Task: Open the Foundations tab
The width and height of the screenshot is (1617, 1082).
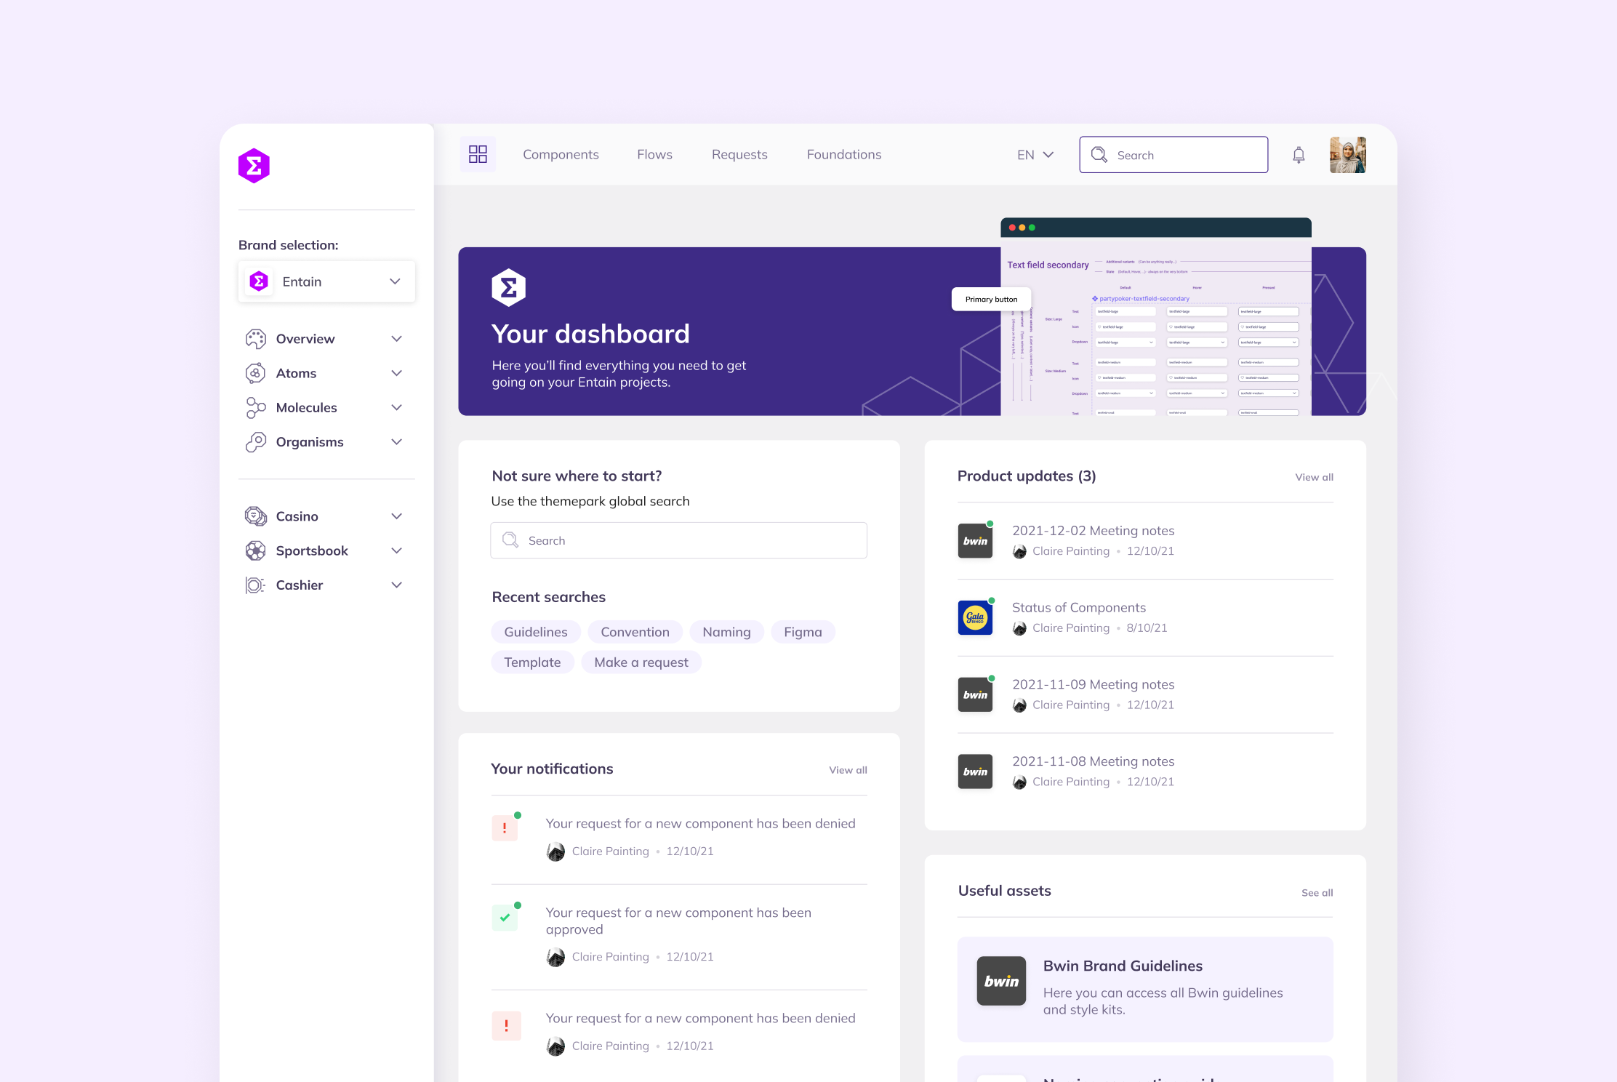Action: (x=843, y=154)
